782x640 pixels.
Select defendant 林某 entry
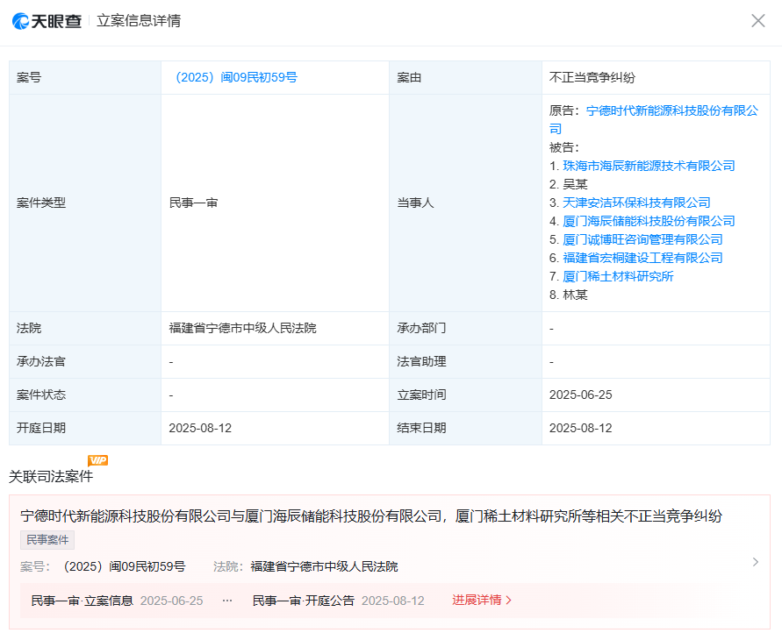569,295
